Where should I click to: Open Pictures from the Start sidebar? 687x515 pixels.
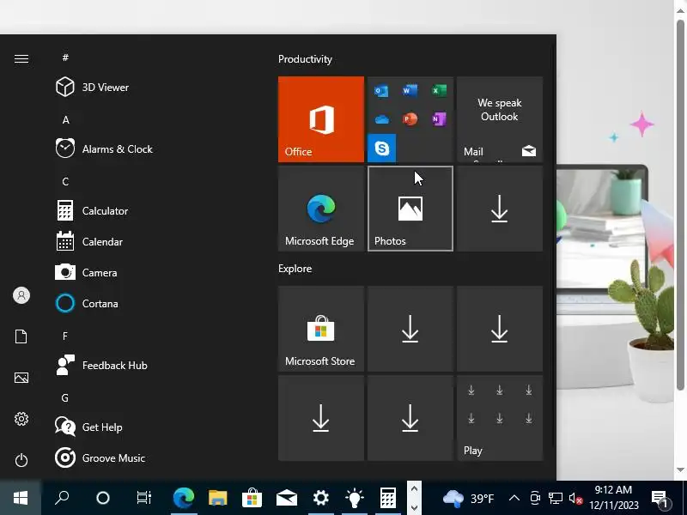[x=21, y=378]
